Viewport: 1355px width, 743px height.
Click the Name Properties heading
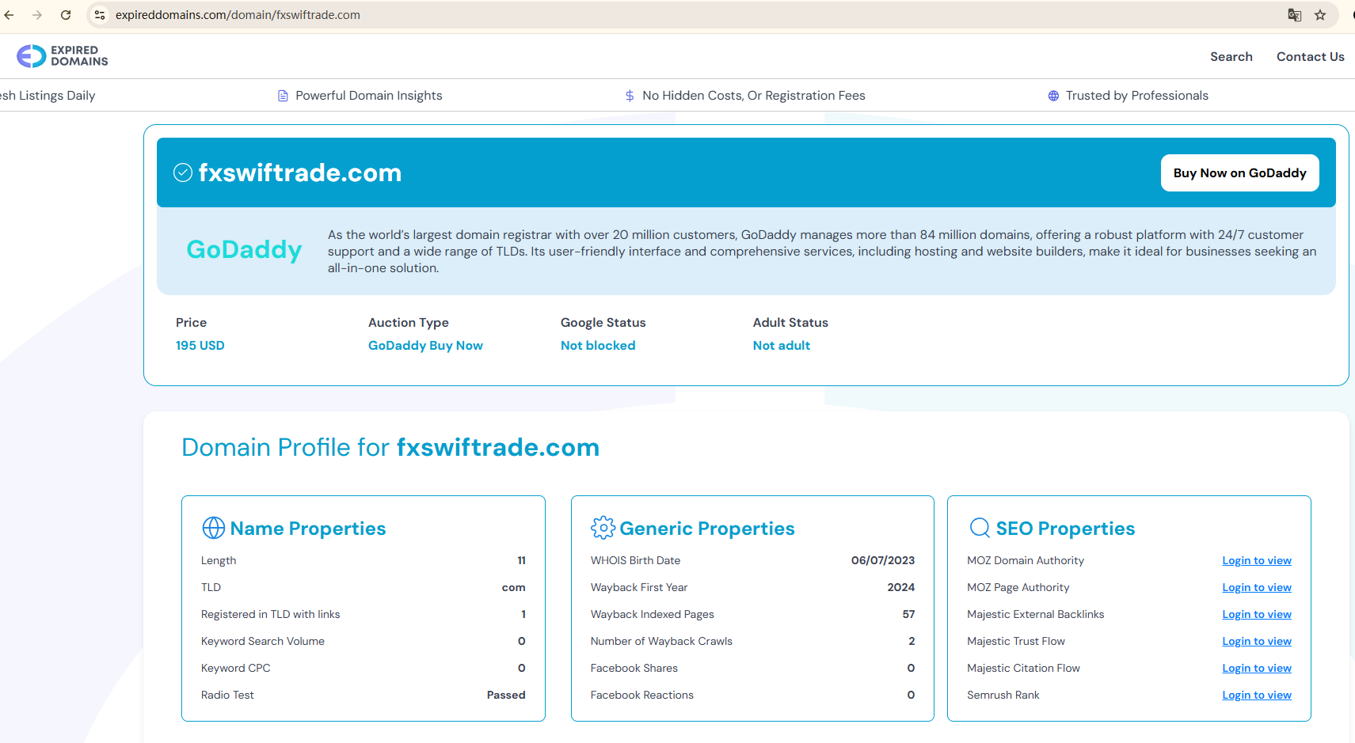308,529
